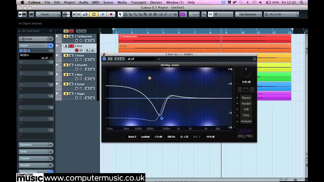
Task: Toggle the Cycle loop button
Action: tap(85, 14)
